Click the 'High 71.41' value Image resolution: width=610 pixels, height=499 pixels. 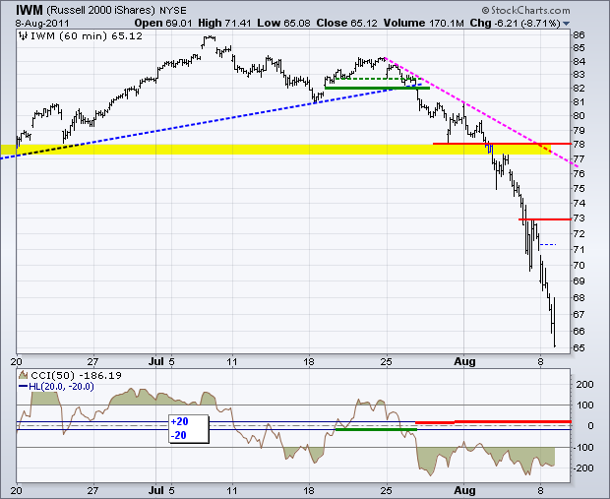point(224,23)
